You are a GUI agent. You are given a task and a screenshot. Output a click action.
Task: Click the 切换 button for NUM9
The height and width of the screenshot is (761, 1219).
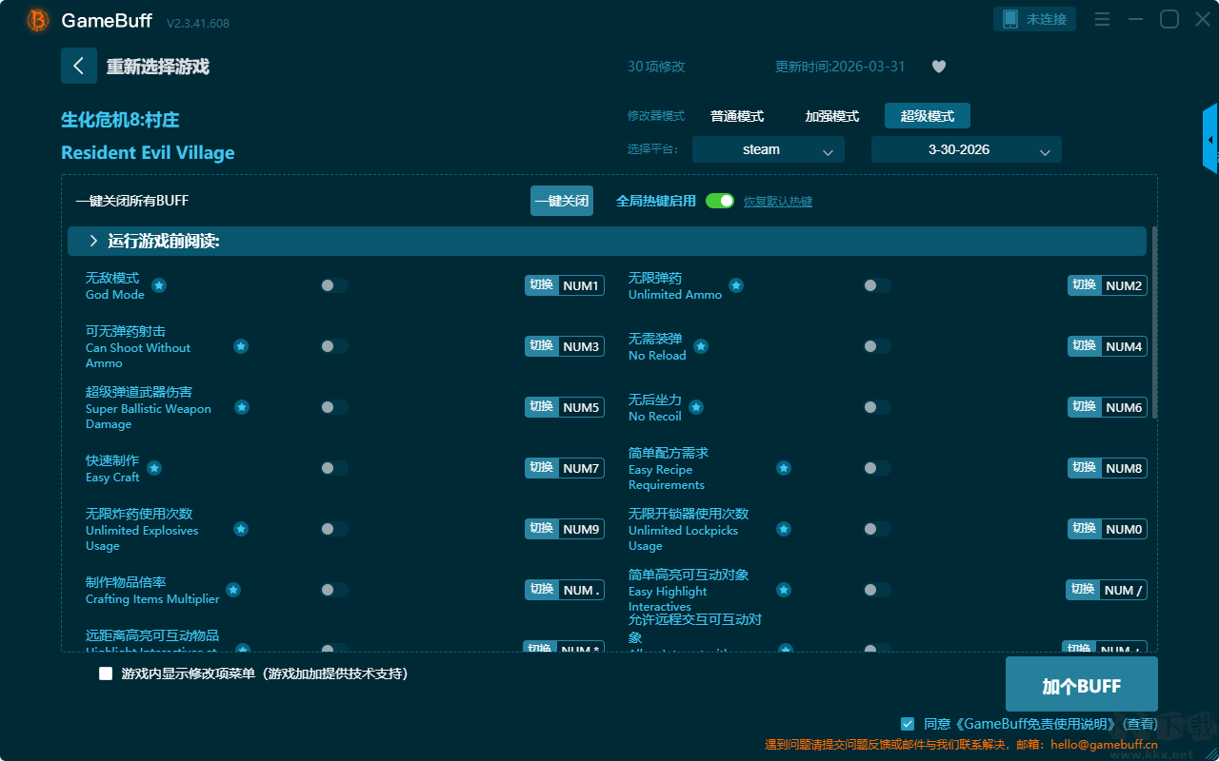tap(542, 529)
